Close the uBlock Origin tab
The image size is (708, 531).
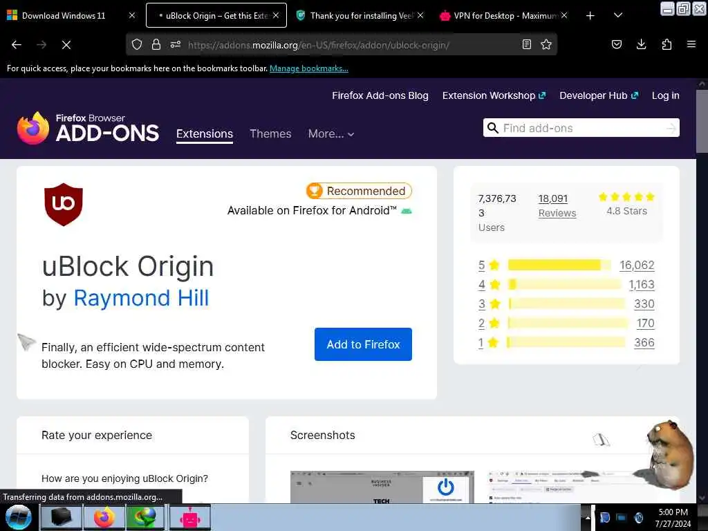coord(276,15)
